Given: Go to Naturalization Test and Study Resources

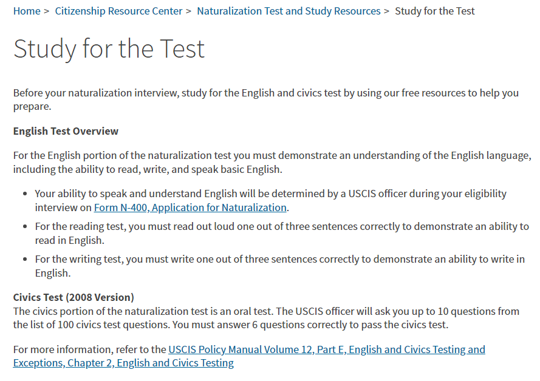Looking at the screenshot, I should pos(289,11).
